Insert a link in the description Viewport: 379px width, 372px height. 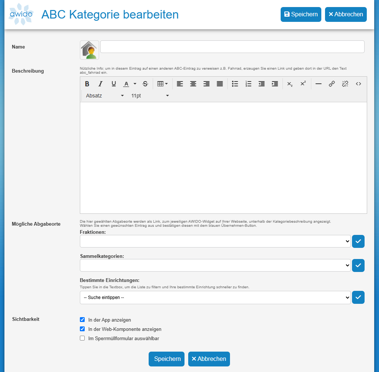tap(332, 84)
